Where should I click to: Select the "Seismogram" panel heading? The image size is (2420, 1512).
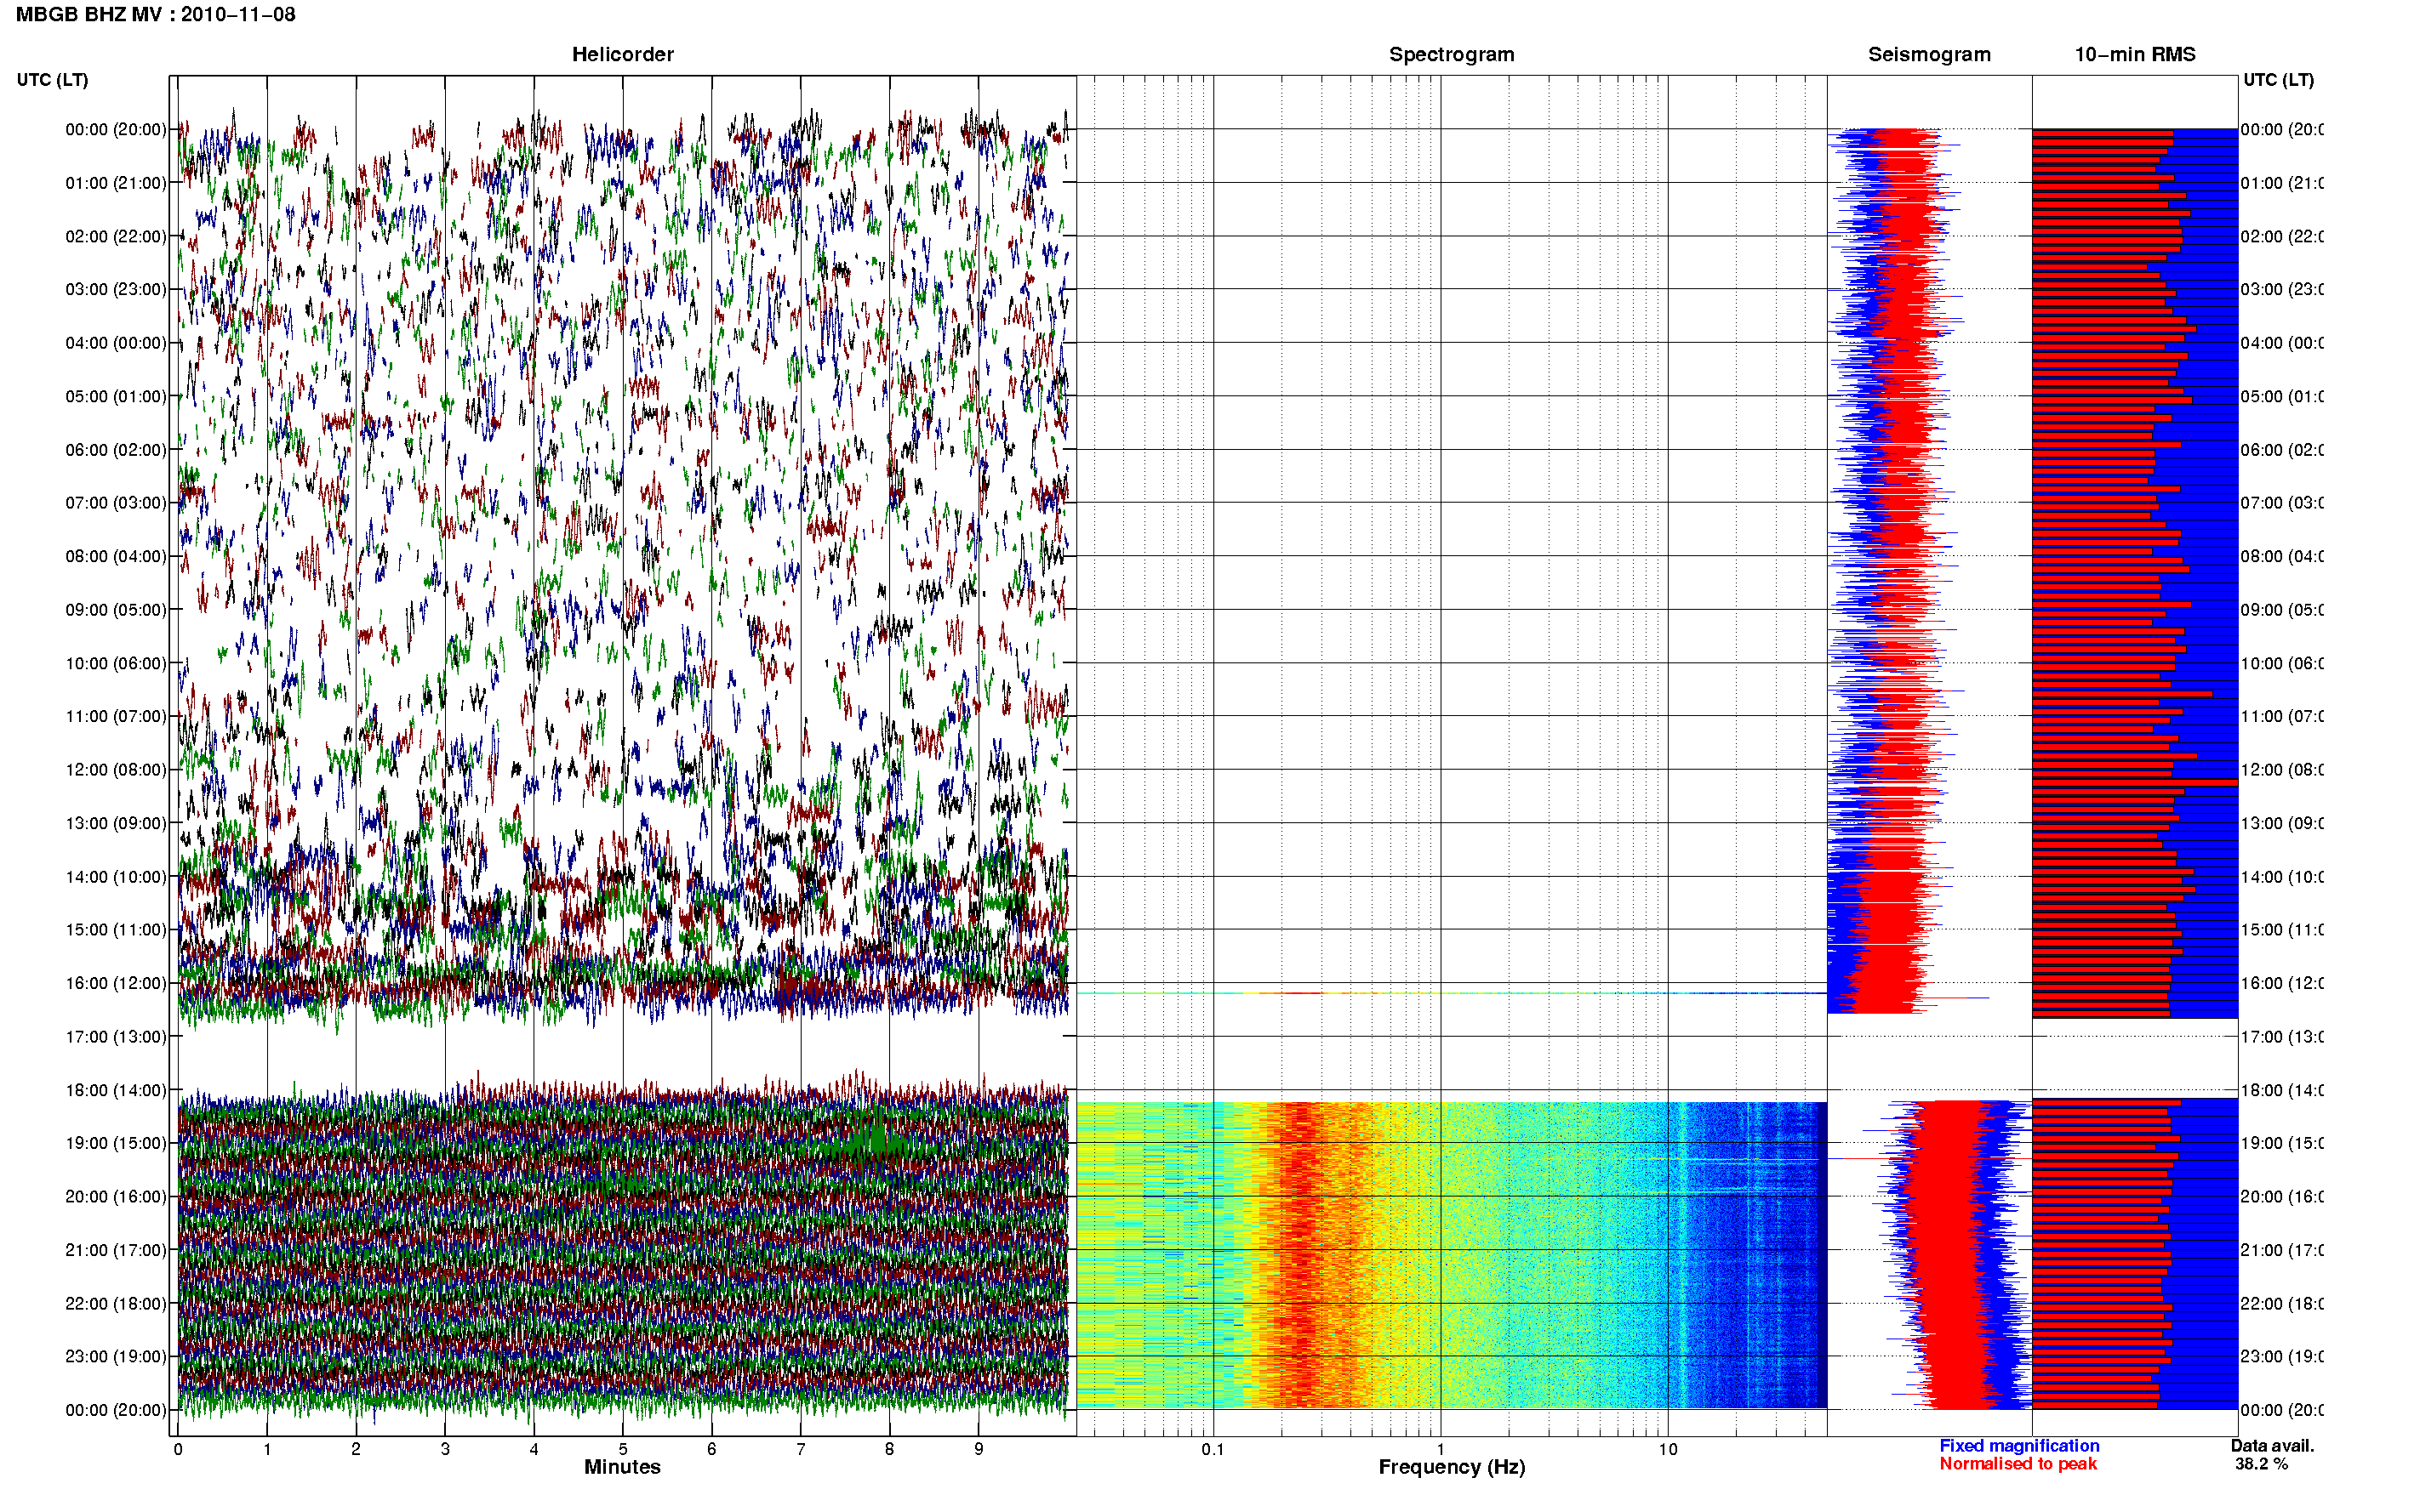point(1929,54)
